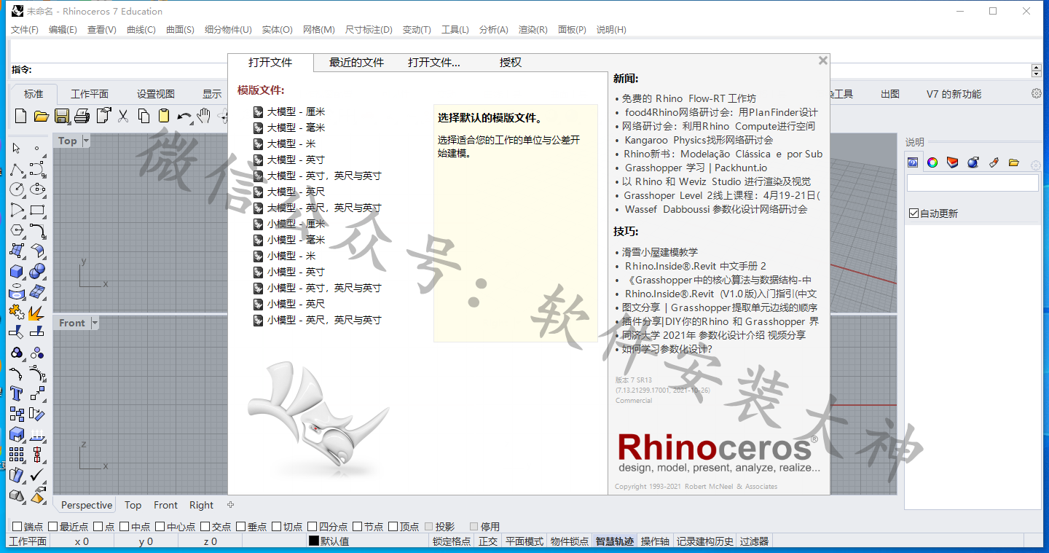Select the Circle tool in the left toolbar
Viewport: 1049px width, 553px height.
[17, 189]
